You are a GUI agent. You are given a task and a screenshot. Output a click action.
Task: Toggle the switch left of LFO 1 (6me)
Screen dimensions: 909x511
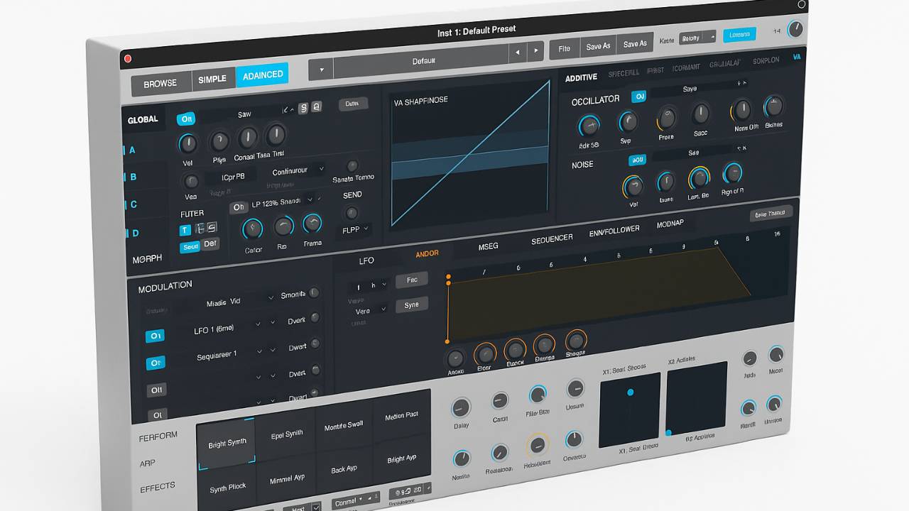pos(156,336)
